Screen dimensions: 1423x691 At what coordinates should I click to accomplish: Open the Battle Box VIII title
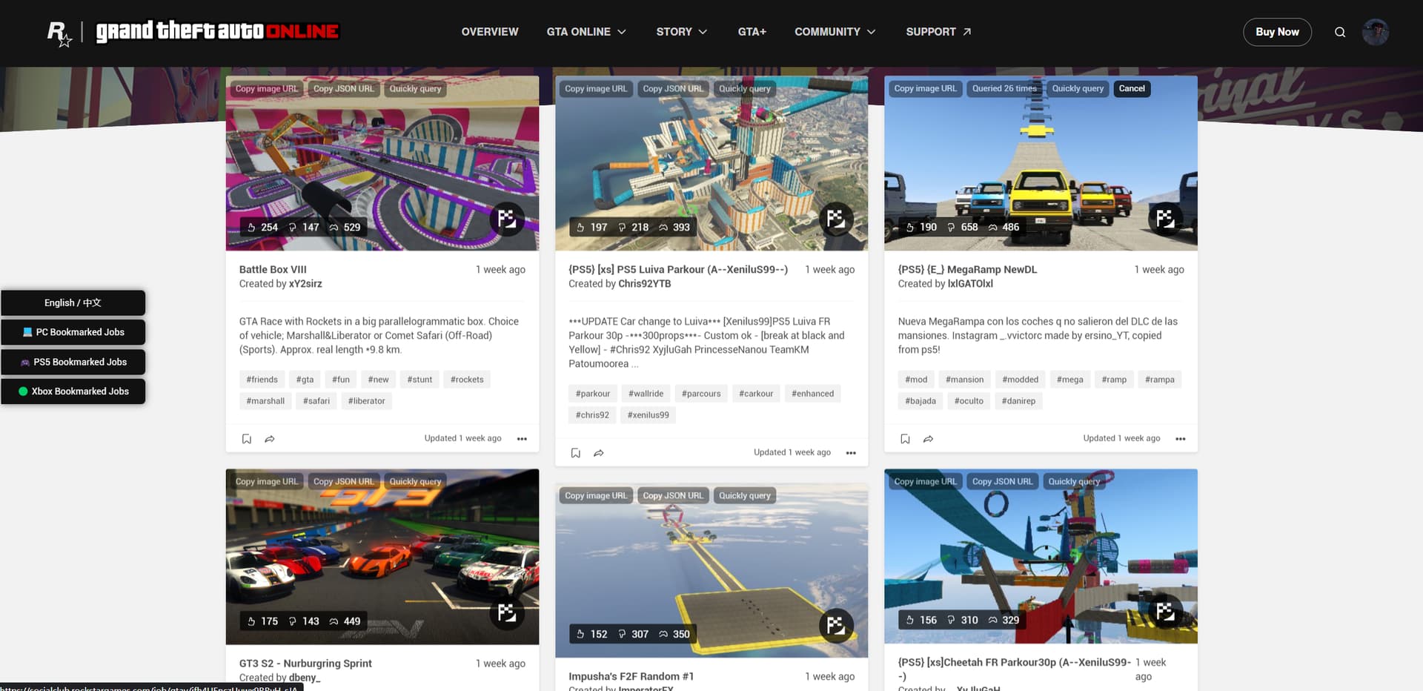coord(273,270)
